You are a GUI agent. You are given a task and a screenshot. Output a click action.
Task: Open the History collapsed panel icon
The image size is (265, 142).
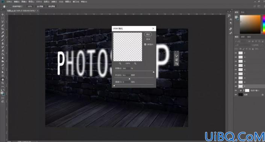(x=229, y=15)
